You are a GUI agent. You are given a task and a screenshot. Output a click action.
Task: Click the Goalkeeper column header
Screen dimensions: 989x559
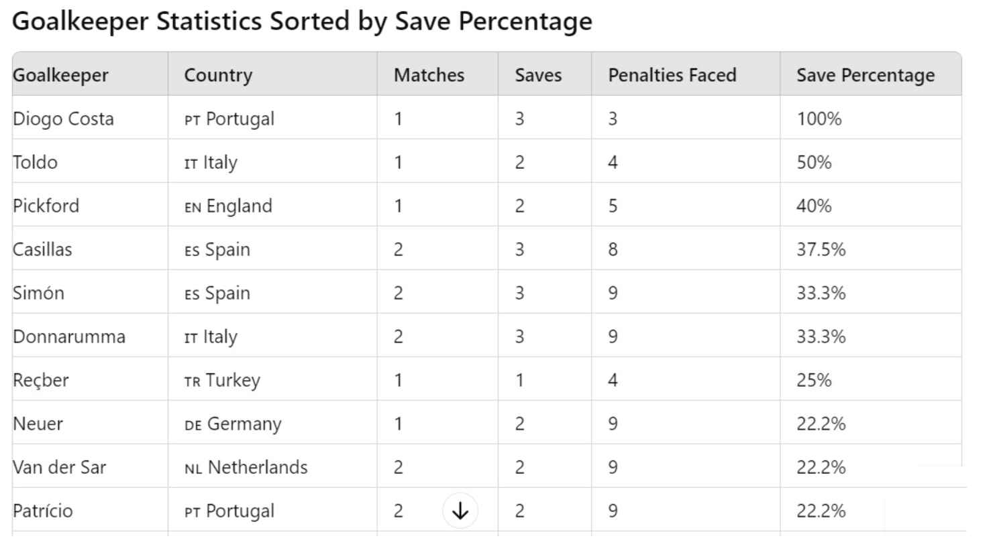tap(60, 75)
